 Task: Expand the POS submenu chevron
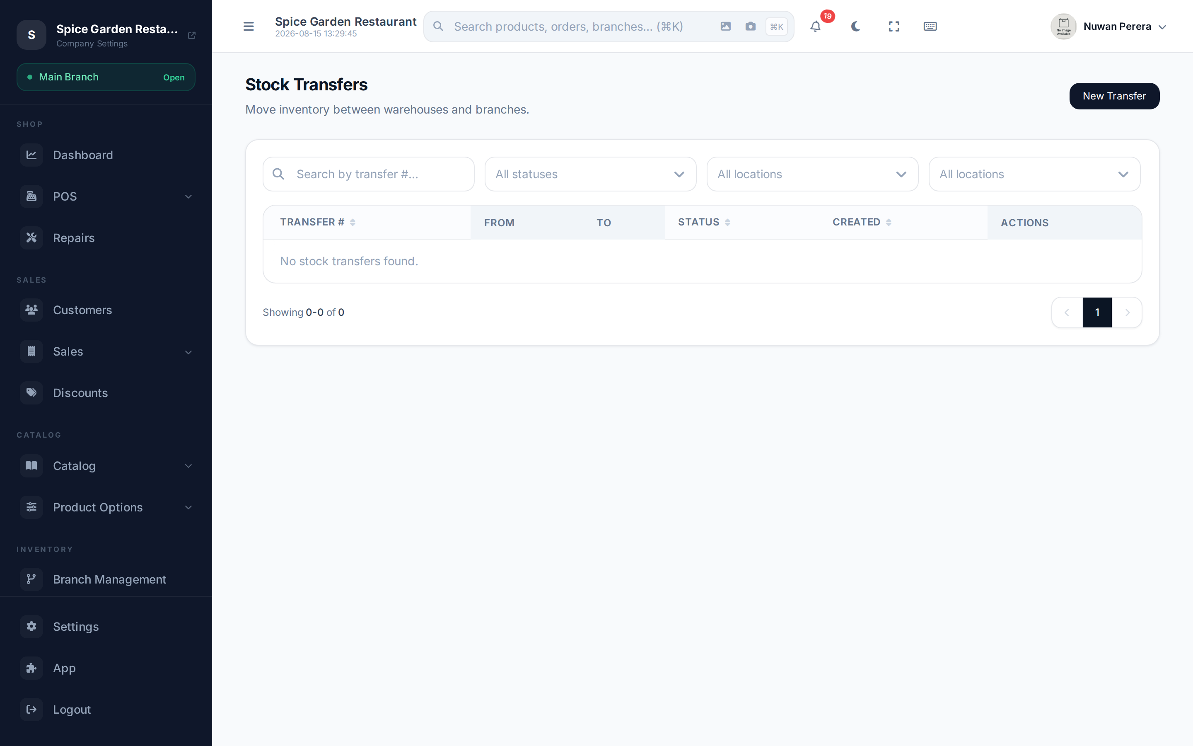click(188, 196)
